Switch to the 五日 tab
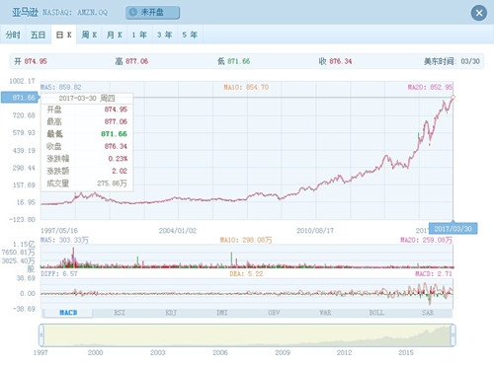This screenshot has width=494, height=369. click(39, 35)
